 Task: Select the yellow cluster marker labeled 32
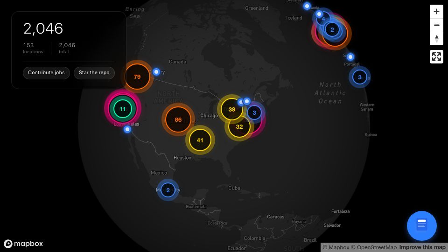point(239,126)
